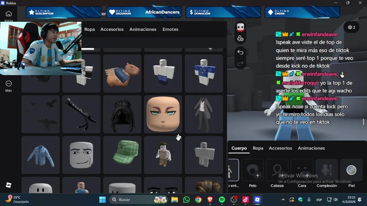The width and height of the screenshot is (367, 206).
Task: Open the Complexión body scale option
Action: [x=327, y=170]
